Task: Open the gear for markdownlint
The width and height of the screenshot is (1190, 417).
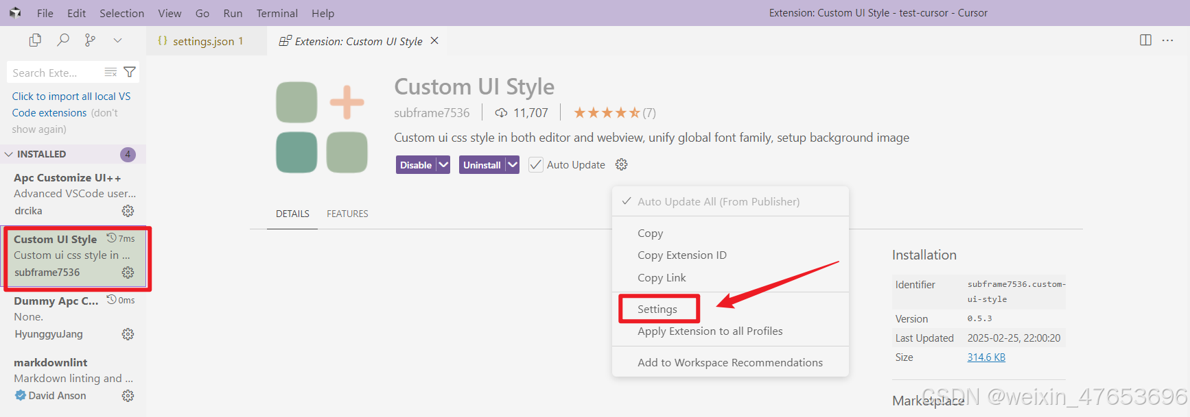Action: click(x=128, y=396)
